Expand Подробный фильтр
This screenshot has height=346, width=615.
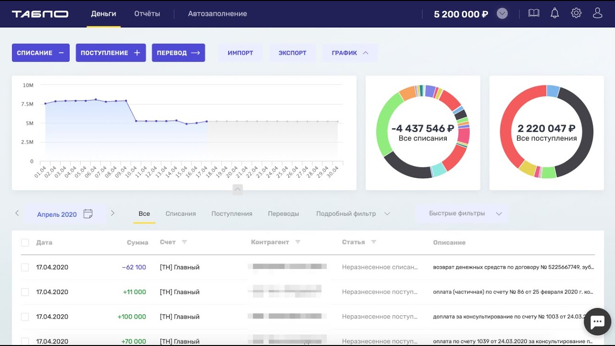click(x=353, y=213)
